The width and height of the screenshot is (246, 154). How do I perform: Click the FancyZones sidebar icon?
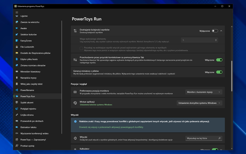[17, 41]
